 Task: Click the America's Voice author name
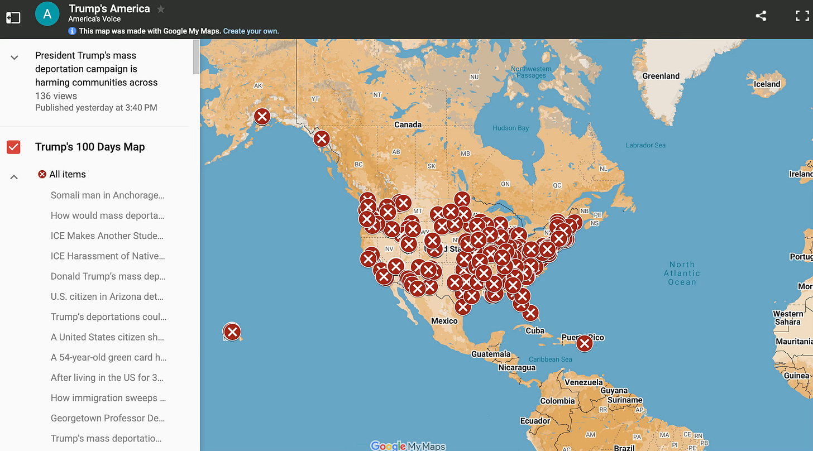pyautogui.click(x=94, y=19)
